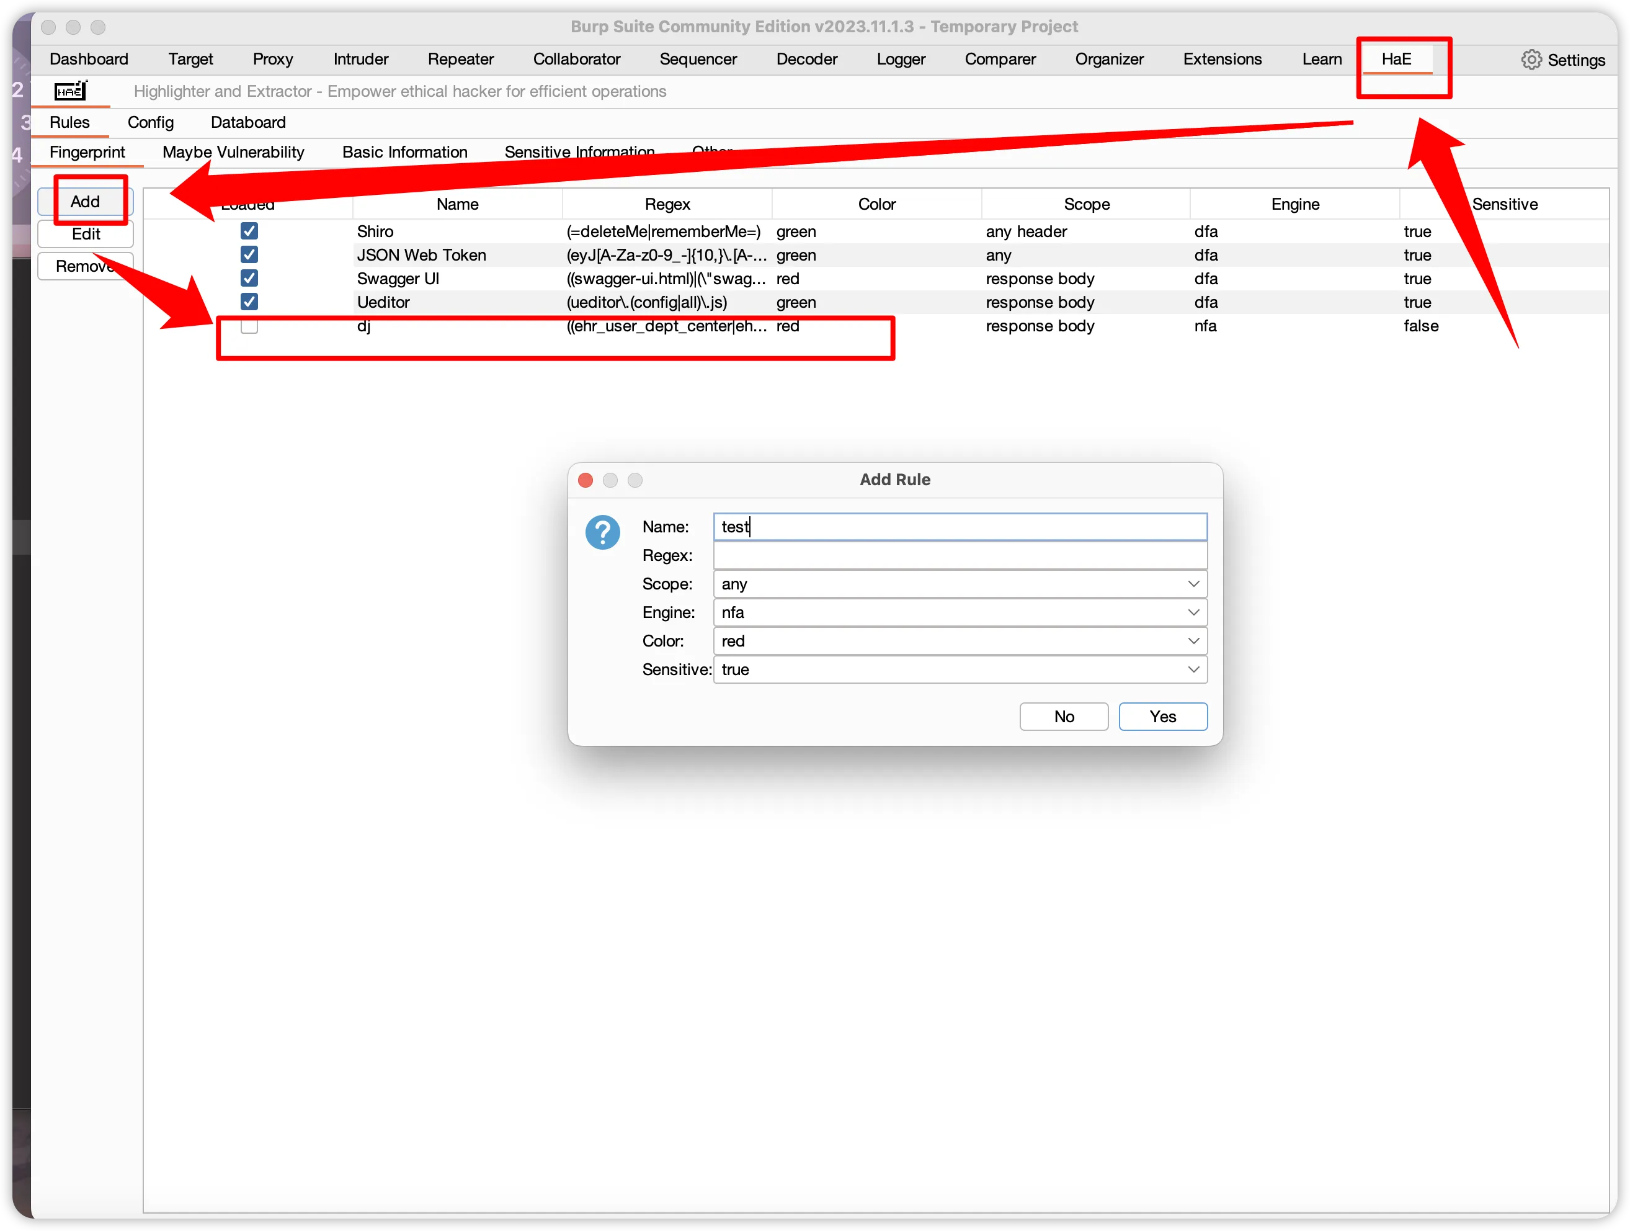This screenshot has height=1231, width=1630.
Task: Select the Swagger UI name cell
Action: tap(458, 279)
